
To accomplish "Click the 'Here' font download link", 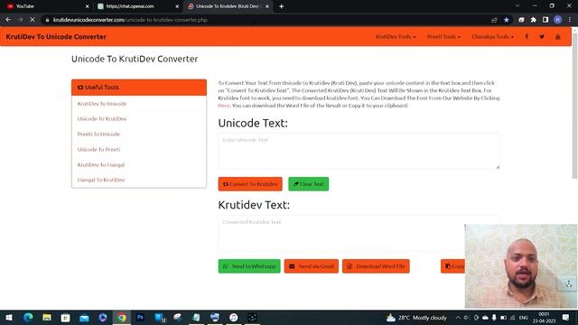I will 224,106.
